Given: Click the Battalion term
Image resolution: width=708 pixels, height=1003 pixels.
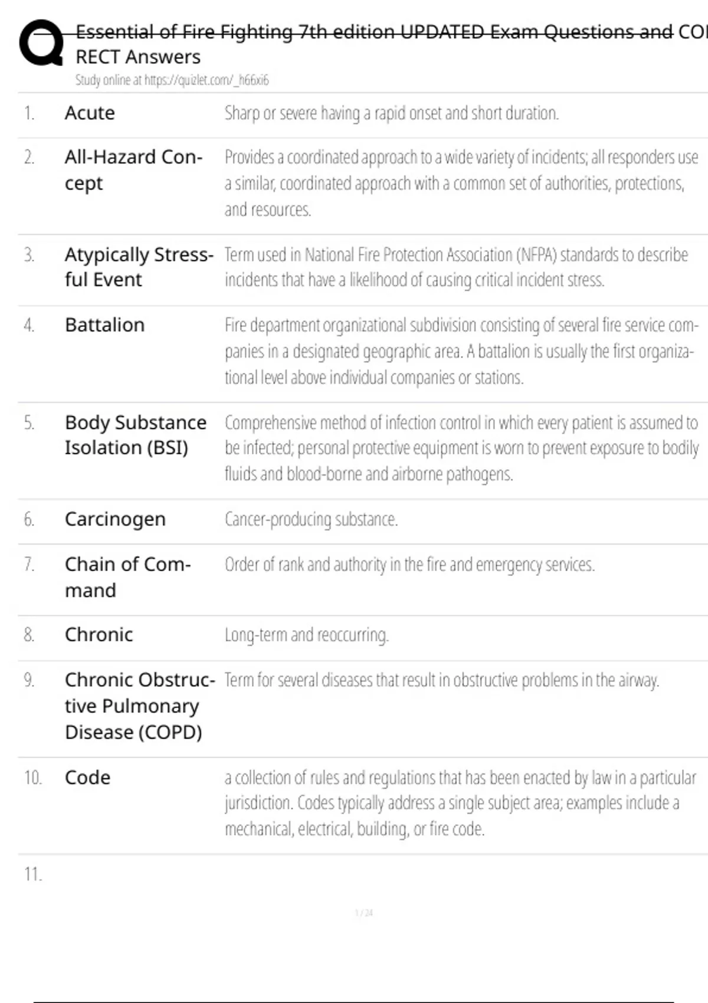Looking at the screenshot, I should 104,325.
